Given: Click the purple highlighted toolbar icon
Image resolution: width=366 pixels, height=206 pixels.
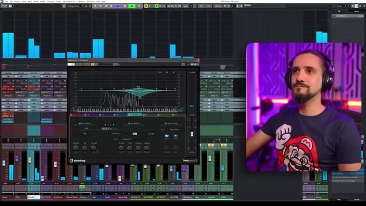Looking at the screenshot, I should [118, 6].
